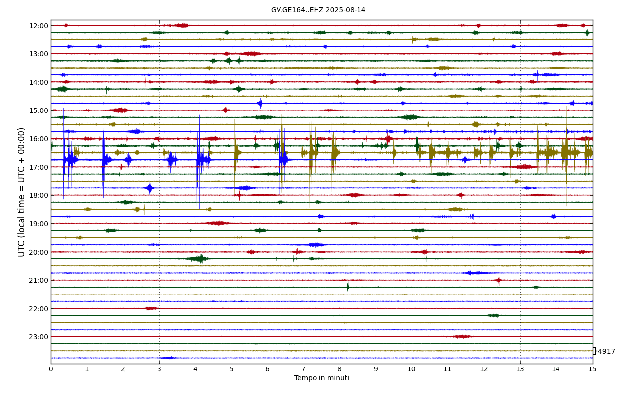
Task: Click the x-axis tick label 8
Action: [340, 369]
